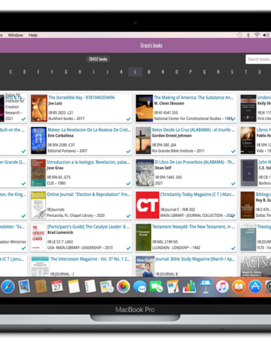
Task: Click the Bluetooth menu bar icon
Action: 248,35
